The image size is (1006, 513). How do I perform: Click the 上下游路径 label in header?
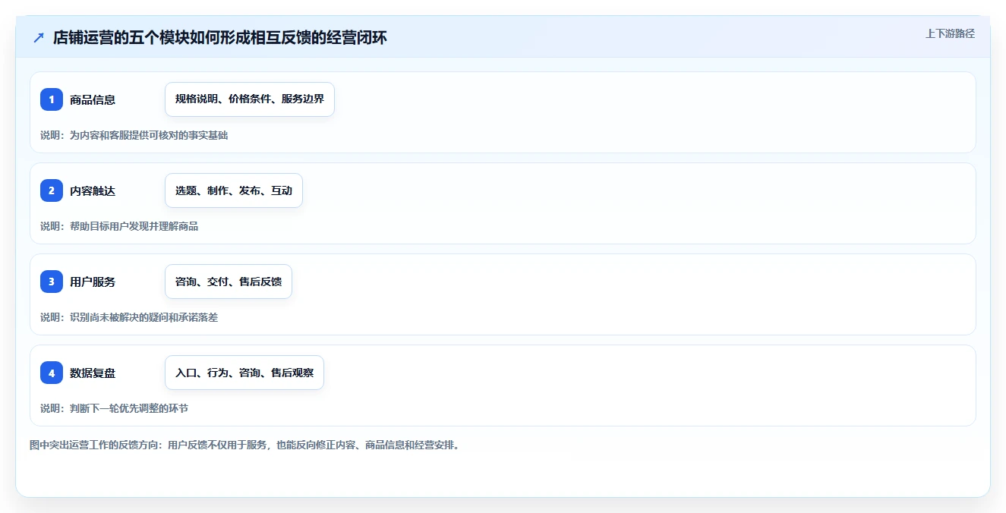950,34
